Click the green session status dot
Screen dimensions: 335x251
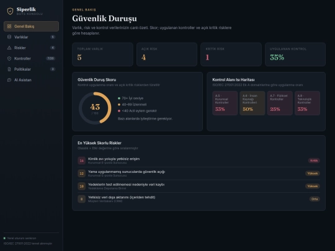click(4, 238)
